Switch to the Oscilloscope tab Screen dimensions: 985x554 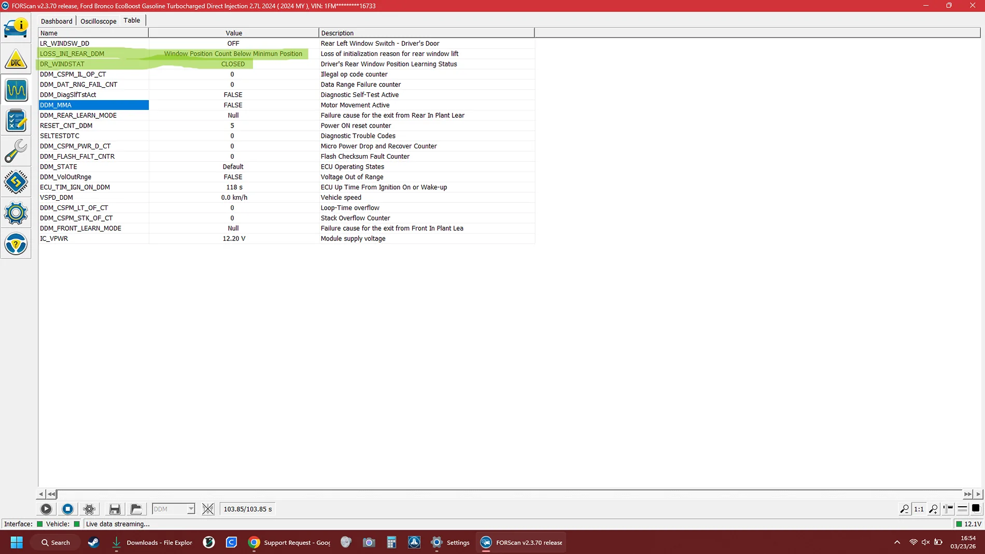(98, 21)
